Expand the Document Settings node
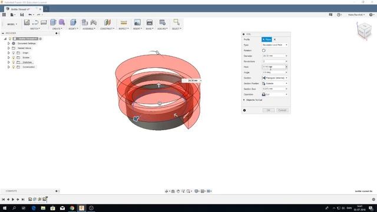 tap(9, 44)
